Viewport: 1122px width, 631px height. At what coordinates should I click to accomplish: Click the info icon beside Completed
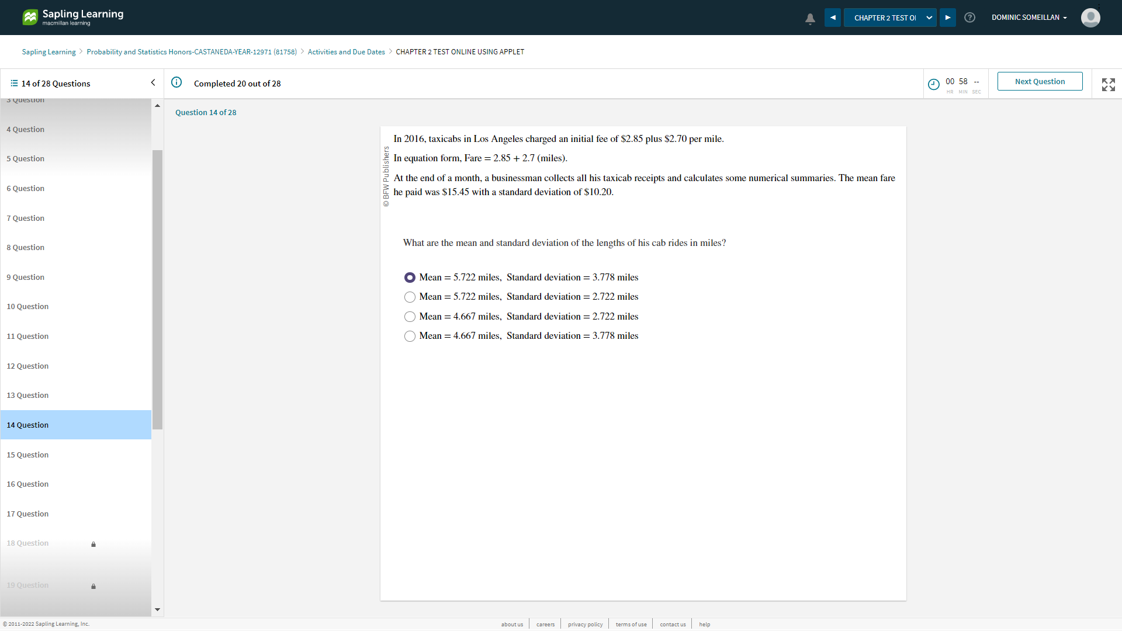click(x=176, y=82)
